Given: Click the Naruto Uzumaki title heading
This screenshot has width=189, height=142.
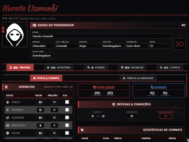Looking at the screenshot, I should pyautogui.click(x=30, y=9).
